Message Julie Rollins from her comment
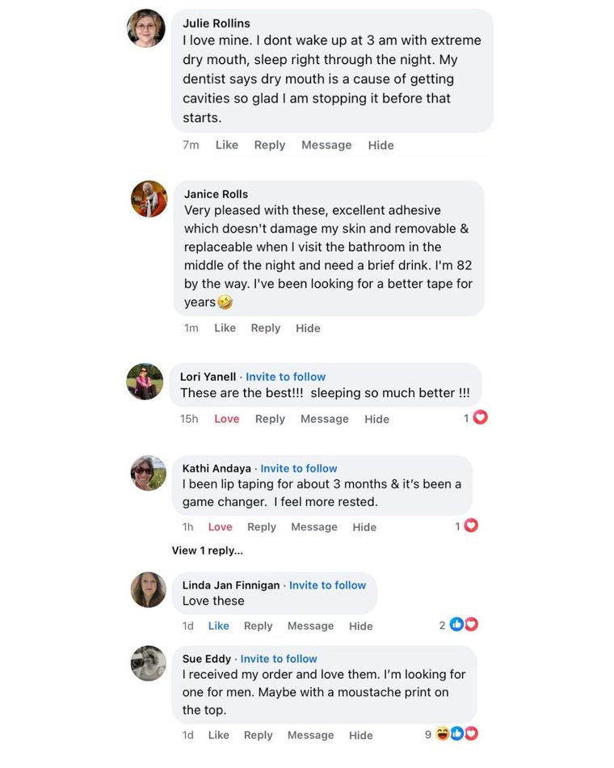614x768 pixels. (x=326, y=145)
